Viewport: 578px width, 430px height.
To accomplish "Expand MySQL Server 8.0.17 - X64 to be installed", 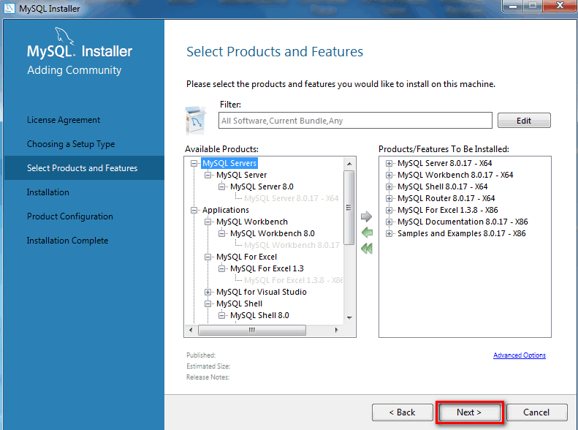I will (389, 163).
